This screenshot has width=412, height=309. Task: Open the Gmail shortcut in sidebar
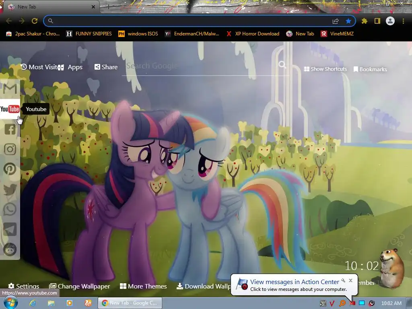click(x=10, y=89)
